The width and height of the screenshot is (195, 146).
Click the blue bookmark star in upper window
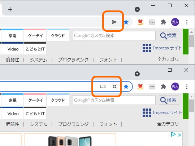(x=126, y=22)
